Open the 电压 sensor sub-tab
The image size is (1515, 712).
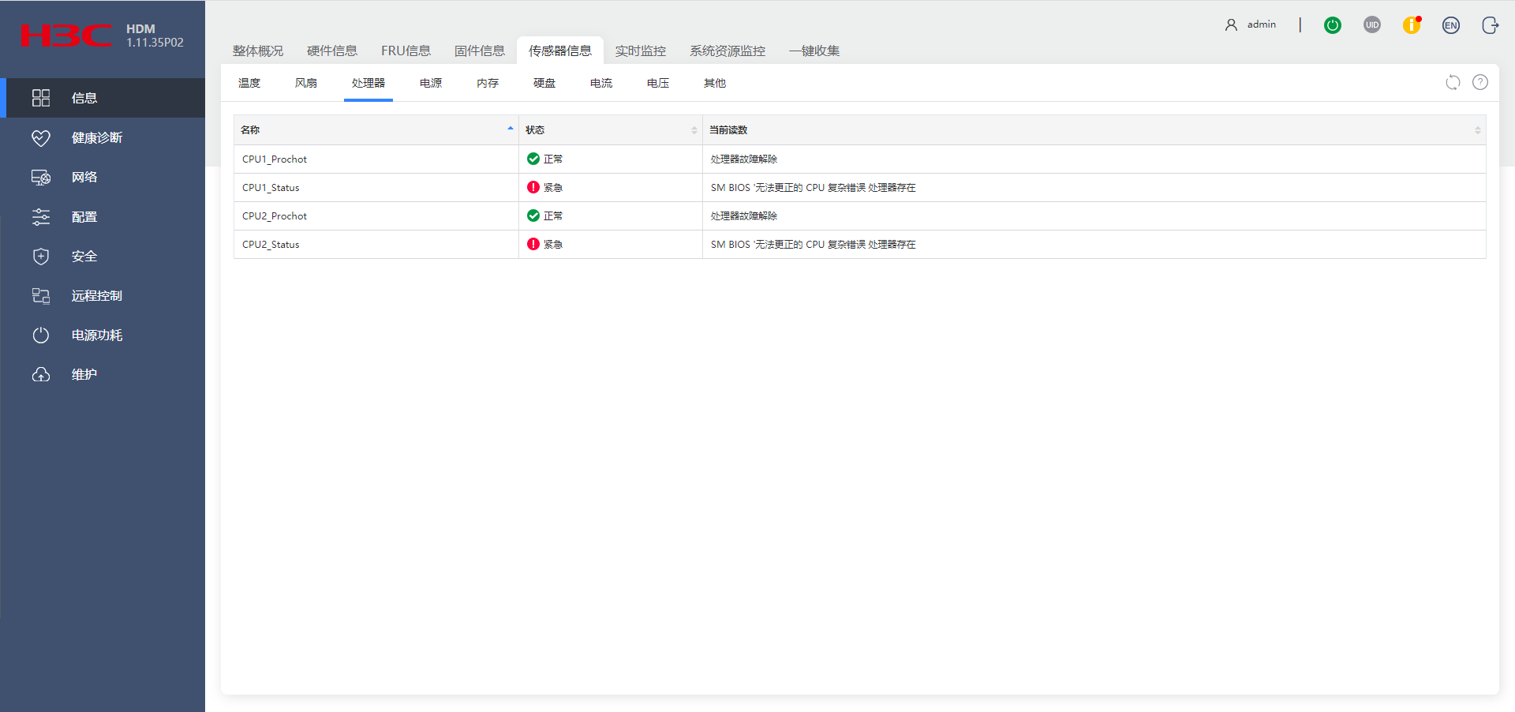click(x=658, y=83)
